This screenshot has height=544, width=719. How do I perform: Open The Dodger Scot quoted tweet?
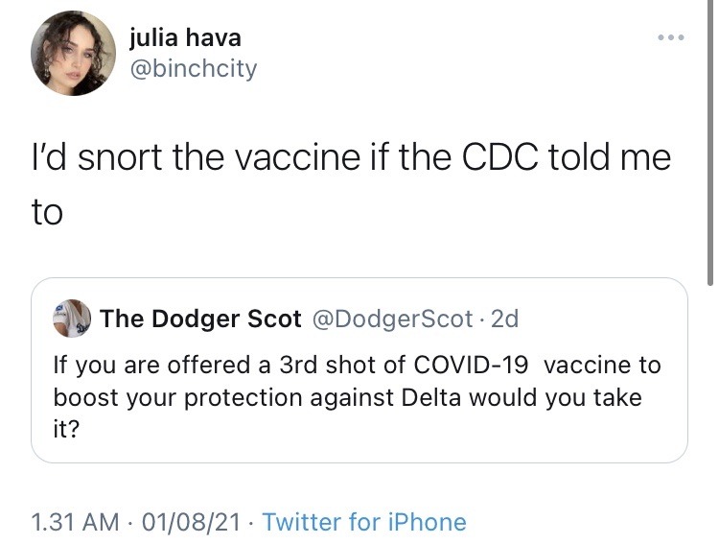(x=359, y=370)
